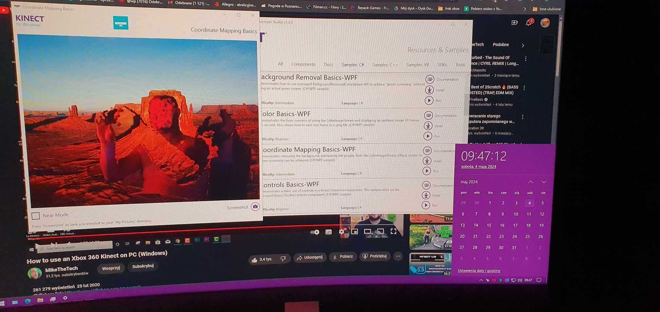Open suggested video thumbnail with 27:02 duration

click(x=431, y=237)
